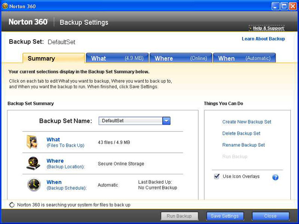
Task: Click the greyed Run Backup link in Things You Can Do
Action: click(235, 157)
